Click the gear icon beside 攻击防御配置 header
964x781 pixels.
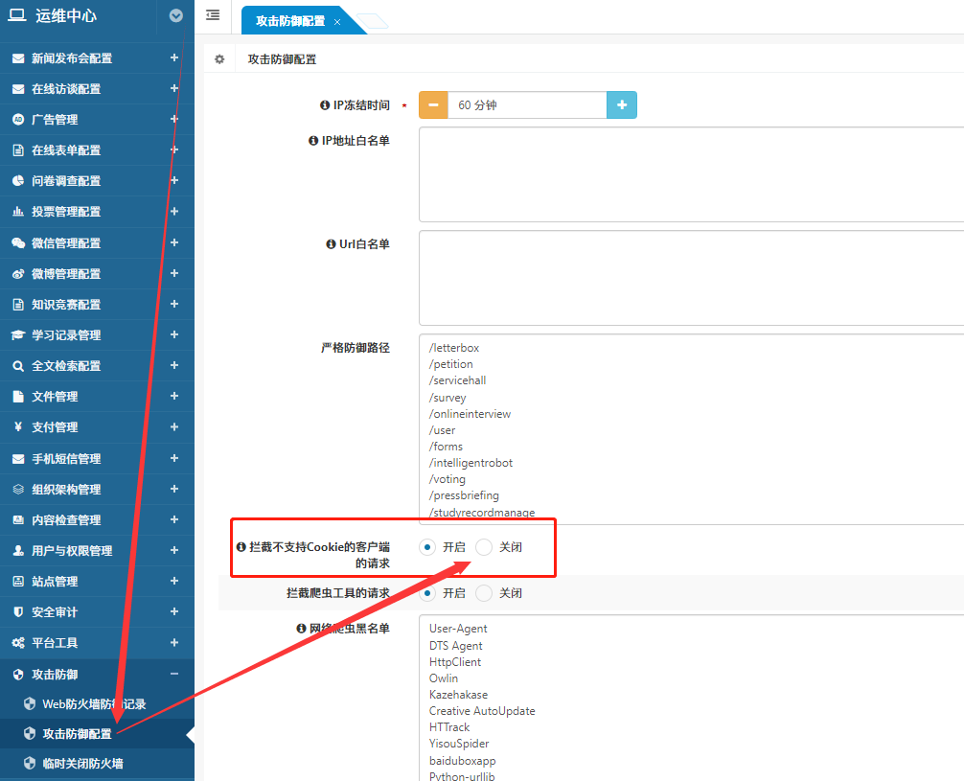[219, 59]
